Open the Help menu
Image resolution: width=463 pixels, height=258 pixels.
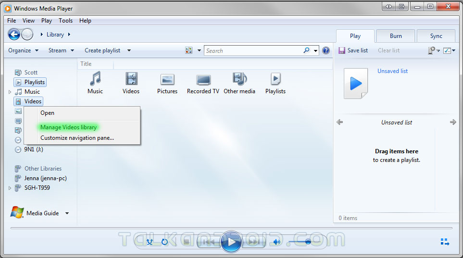tap(85, 21)
